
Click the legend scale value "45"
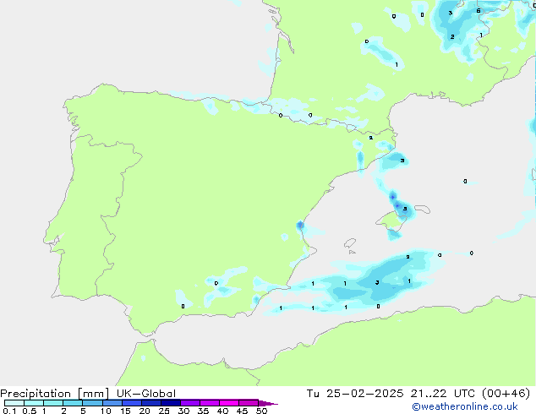point(242,411)
